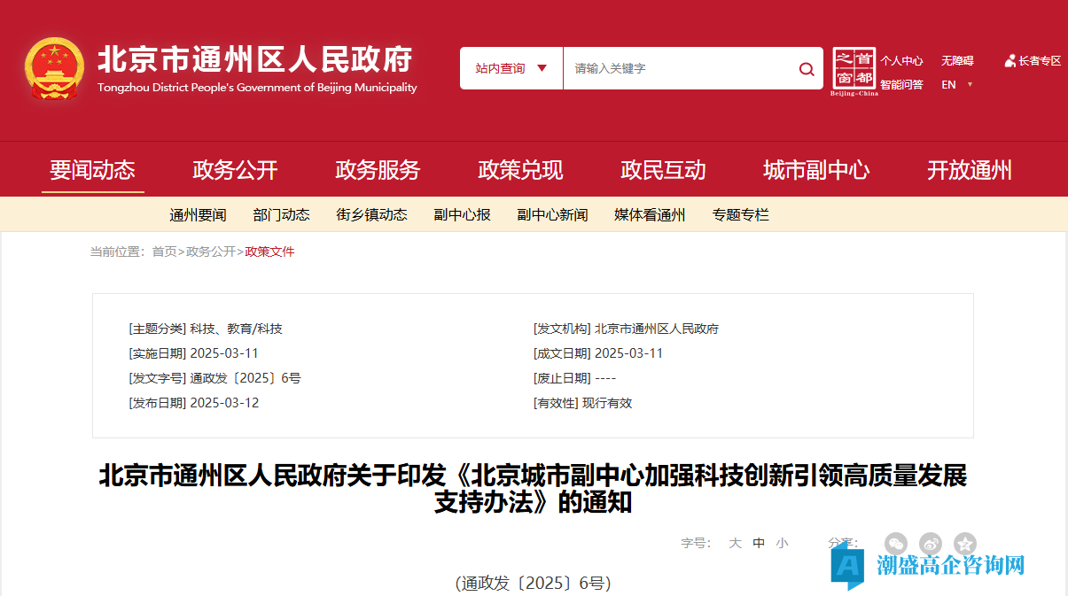This screenshot has width=1068, height=596.
Task: Click 首页 in the breadcrumb
Action: point(164,252)
